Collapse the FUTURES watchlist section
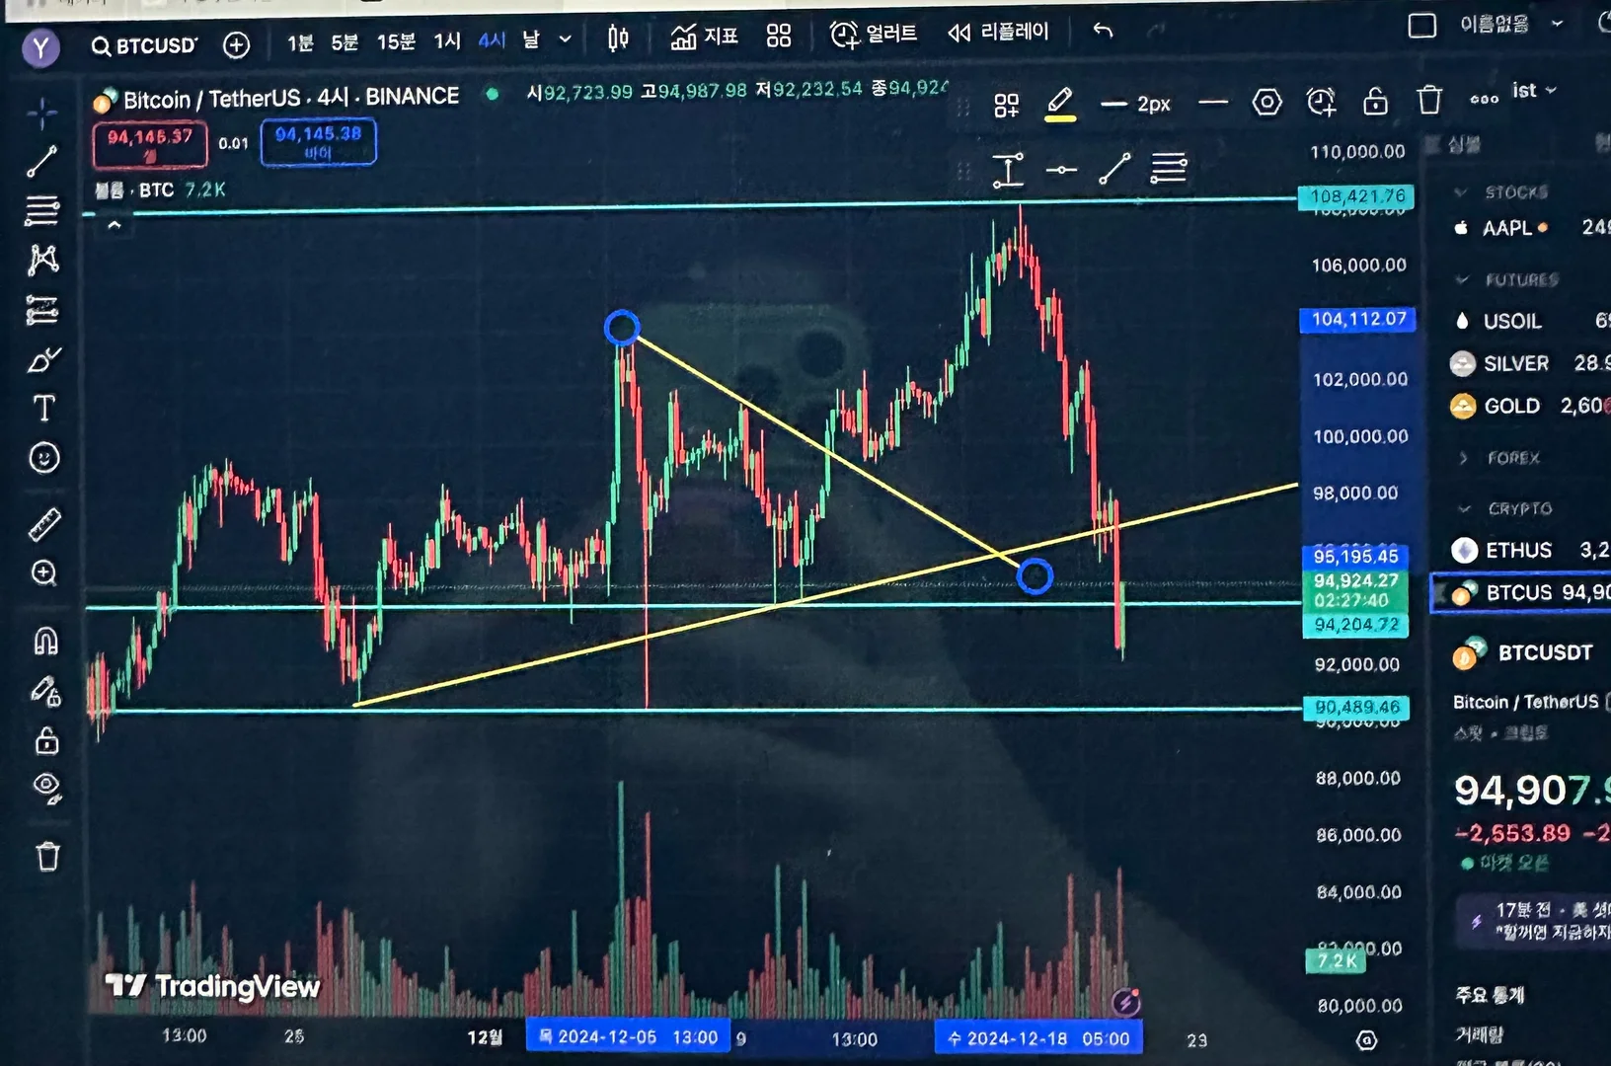Viewport: 1611px width, 1066px height. (1463, 279)
